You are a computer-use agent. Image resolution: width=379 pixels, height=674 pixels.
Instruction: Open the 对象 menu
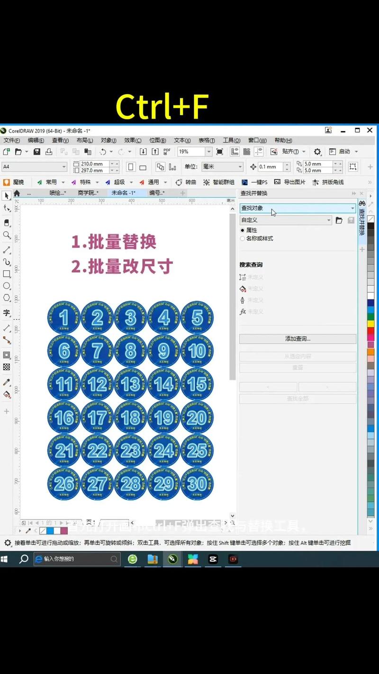click(108, 140)
